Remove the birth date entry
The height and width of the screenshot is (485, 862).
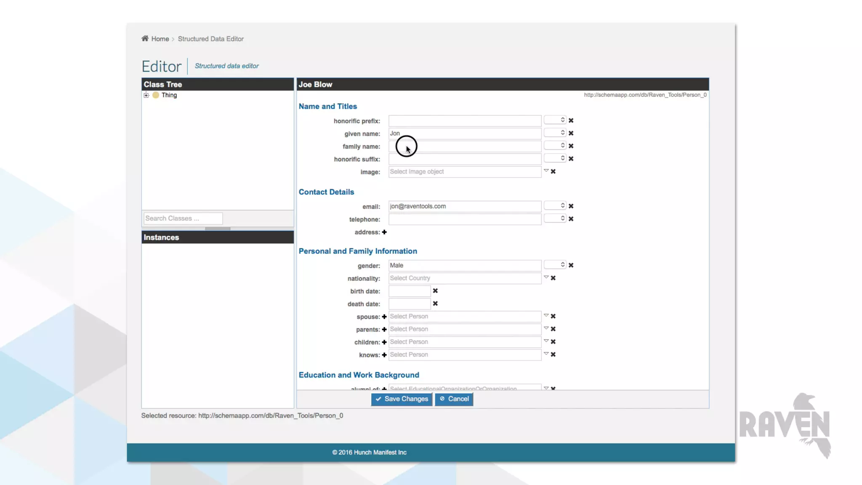[x=435, y=291]
